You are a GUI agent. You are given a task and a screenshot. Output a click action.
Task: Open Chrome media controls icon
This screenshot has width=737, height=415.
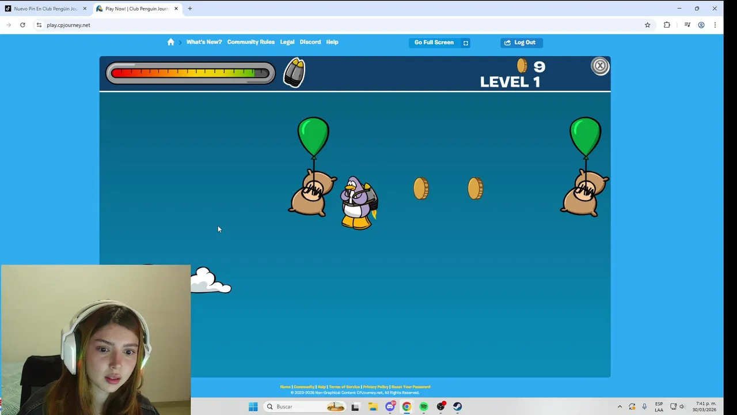pyautogui.click(x=687, y=25)
